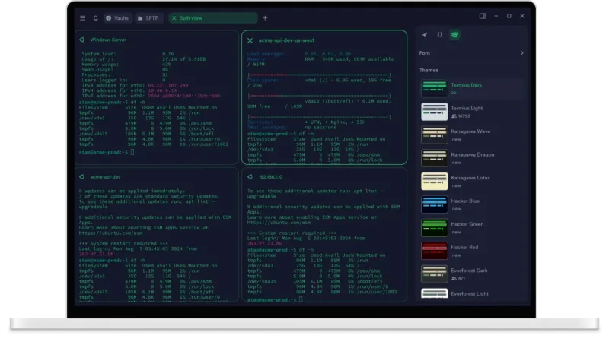Focus the Windows Server pane title
The image size is (609, 345).
tap(108, 40)
